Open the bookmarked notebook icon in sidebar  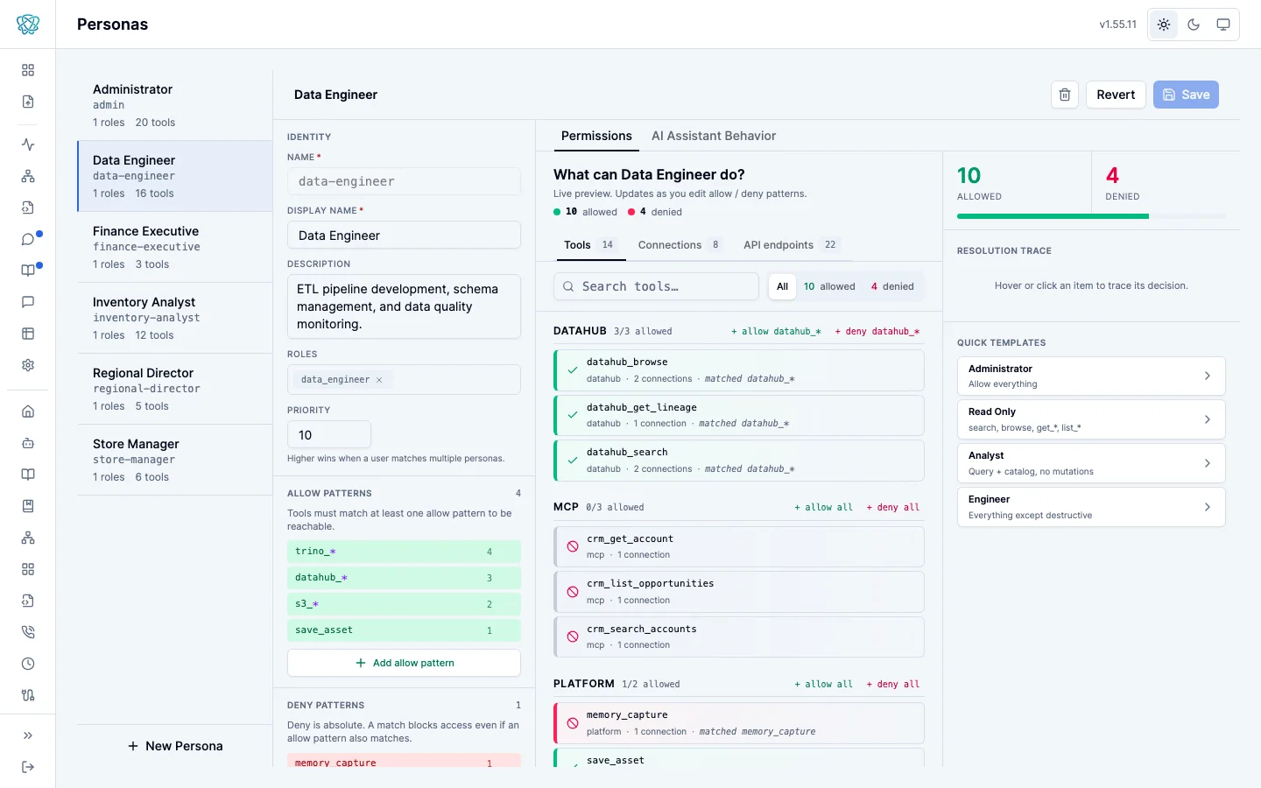28,506
